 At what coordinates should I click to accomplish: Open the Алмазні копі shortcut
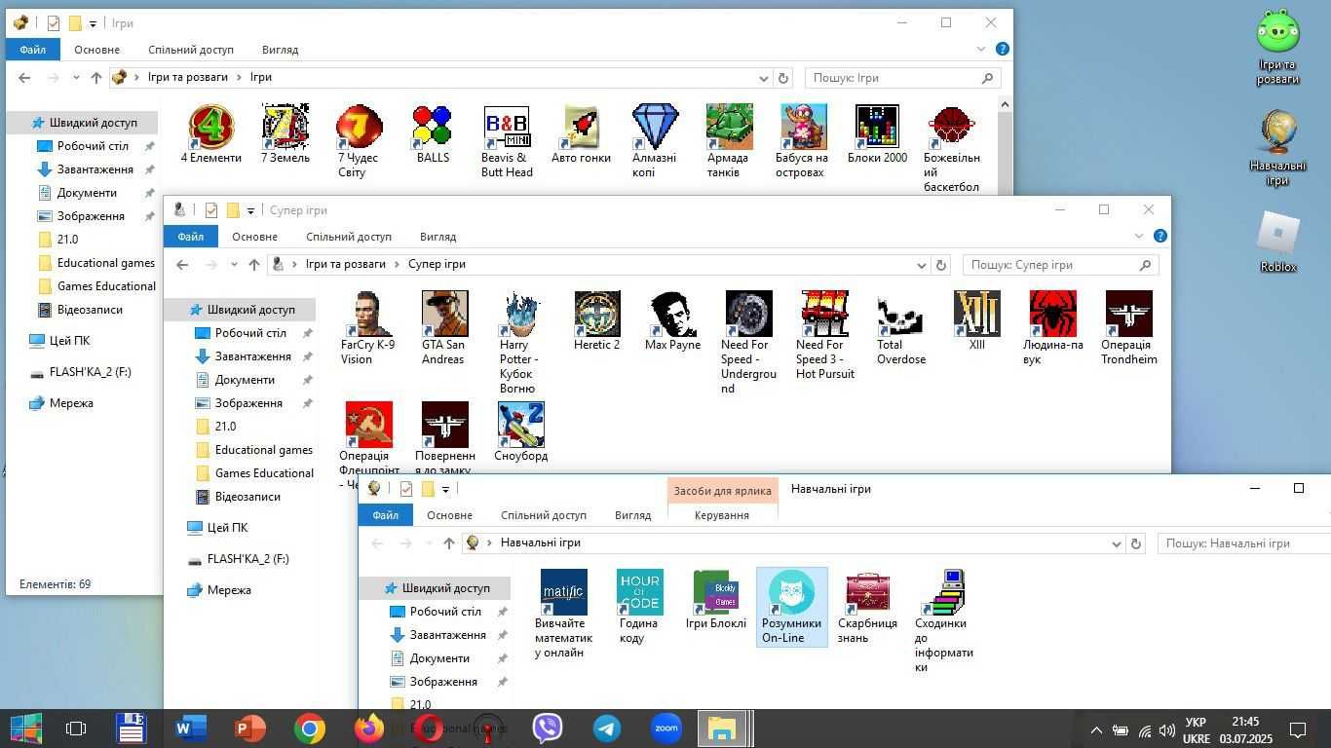(x=655, y=142)
